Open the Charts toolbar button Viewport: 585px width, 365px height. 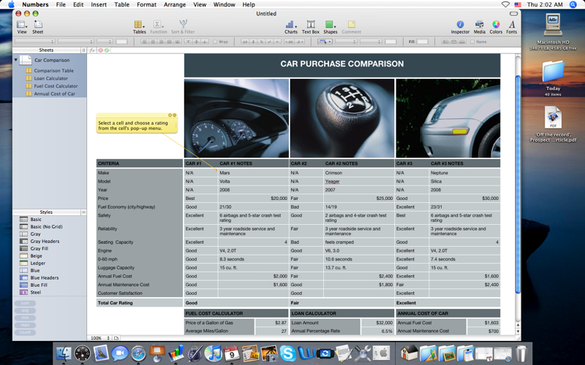click(x=290, y=26)
